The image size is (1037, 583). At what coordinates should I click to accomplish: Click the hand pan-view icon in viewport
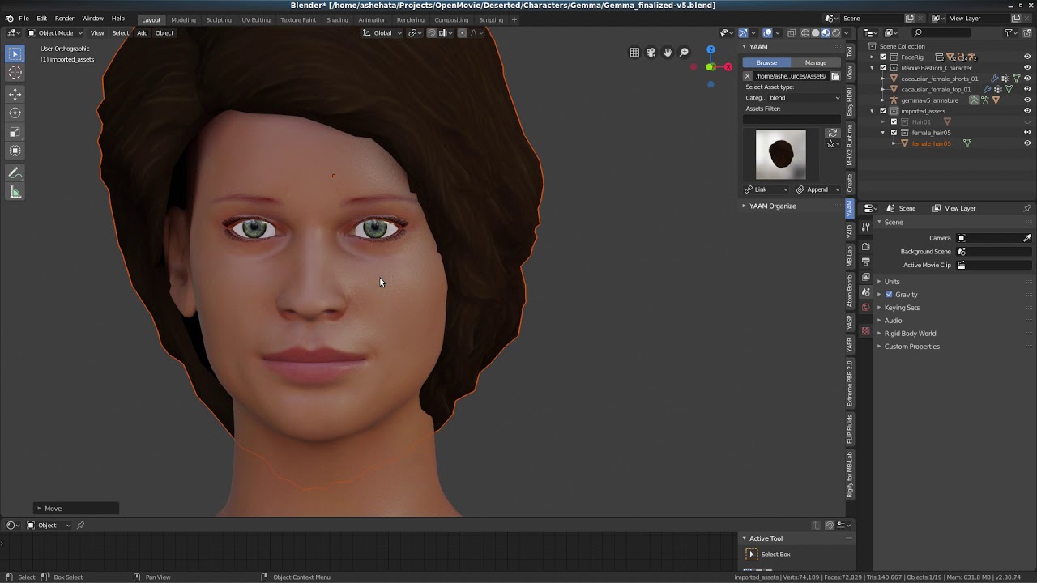point(668,52)
